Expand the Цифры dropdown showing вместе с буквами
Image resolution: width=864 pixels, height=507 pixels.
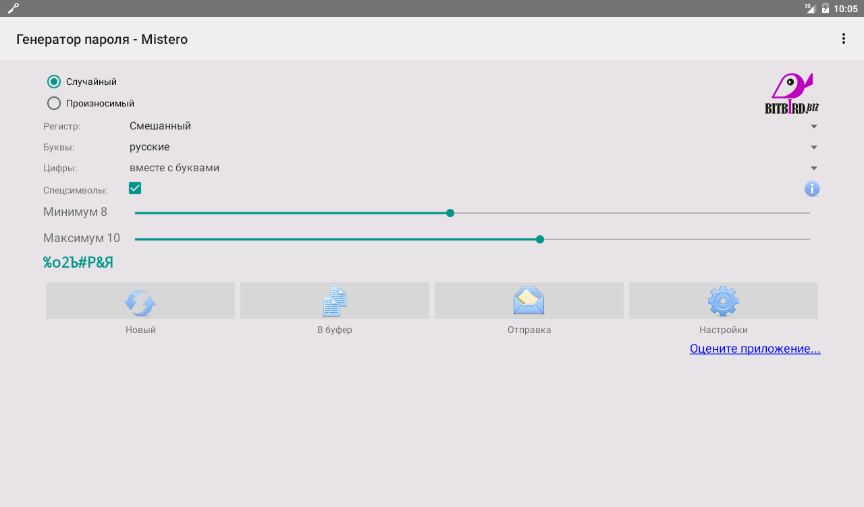(x=474, y=168)
